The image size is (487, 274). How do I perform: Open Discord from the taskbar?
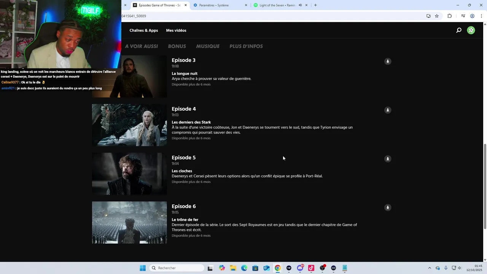click(300, 268)
